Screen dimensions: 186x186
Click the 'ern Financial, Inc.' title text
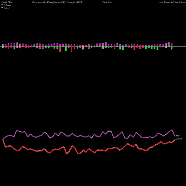(x=170, y=2)
